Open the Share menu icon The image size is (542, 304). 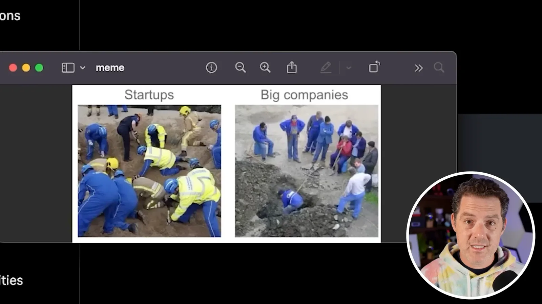click(x=292, y=67)
